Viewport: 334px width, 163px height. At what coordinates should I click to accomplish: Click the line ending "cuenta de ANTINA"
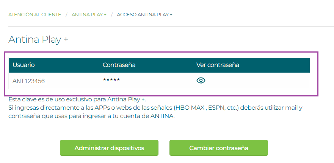pos(91,116)
